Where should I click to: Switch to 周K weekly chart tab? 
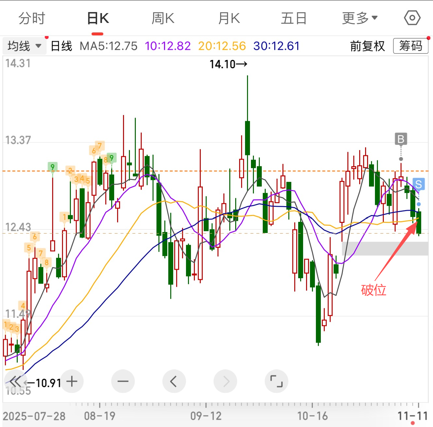pos(163,18)
